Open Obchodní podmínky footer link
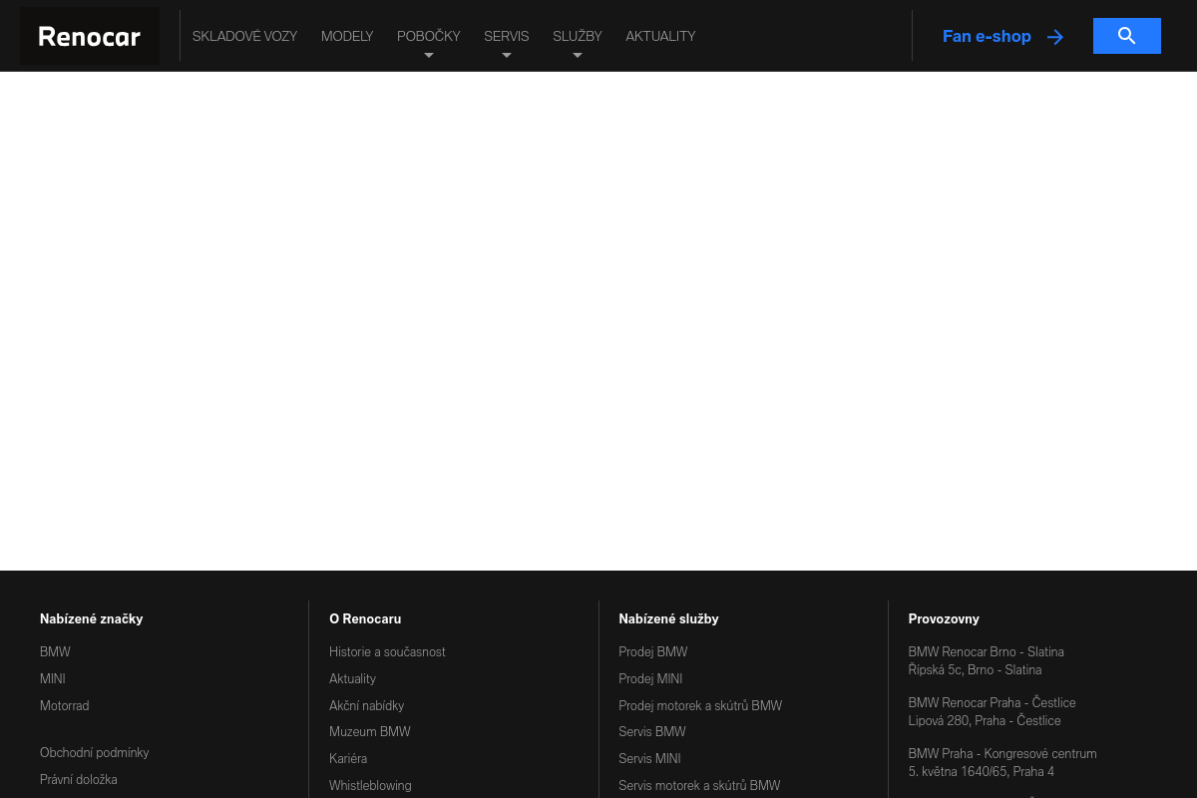1197x798 pixels. tap(94, 752)
